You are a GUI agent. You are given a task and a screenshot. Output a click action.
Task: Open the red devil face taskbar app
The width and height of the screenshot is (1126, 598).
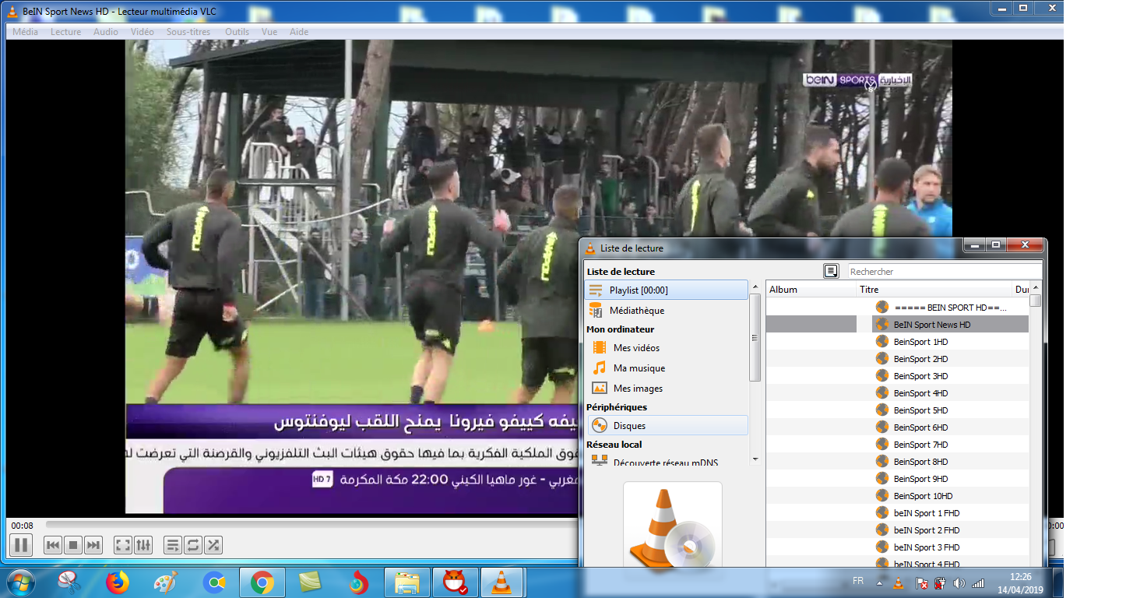coord(455,582)
